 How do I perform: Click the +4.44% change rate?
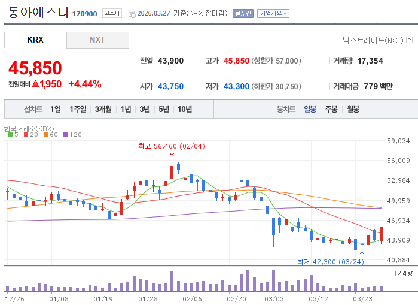click(85, 84)
